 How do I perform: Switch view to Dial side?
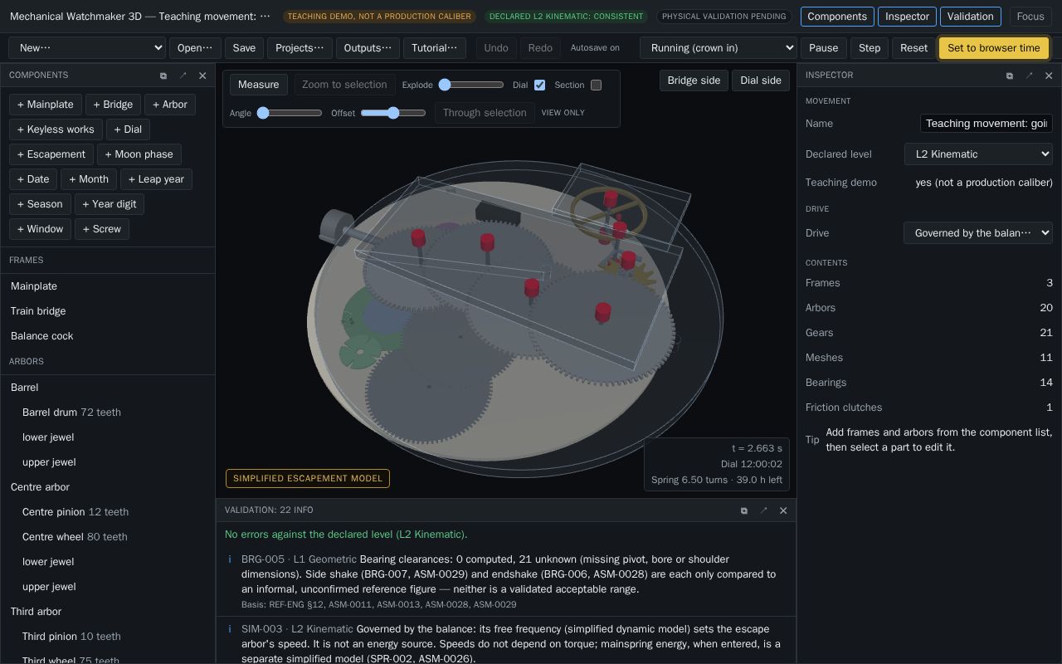[x=761, y=81]
